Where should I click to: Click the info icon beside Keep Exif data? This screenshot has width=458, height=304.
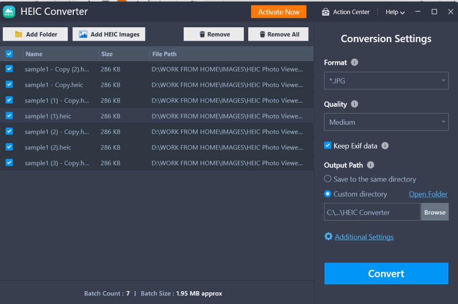point(385,145)
